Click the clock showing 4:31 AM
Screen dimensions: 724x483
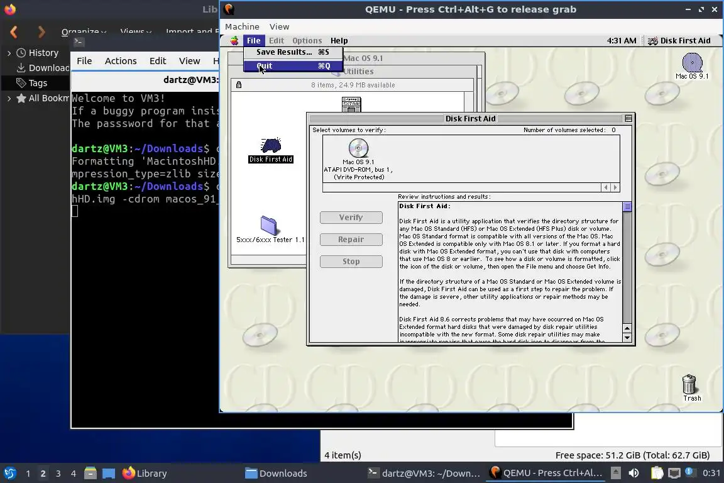[x=622, y=41]
